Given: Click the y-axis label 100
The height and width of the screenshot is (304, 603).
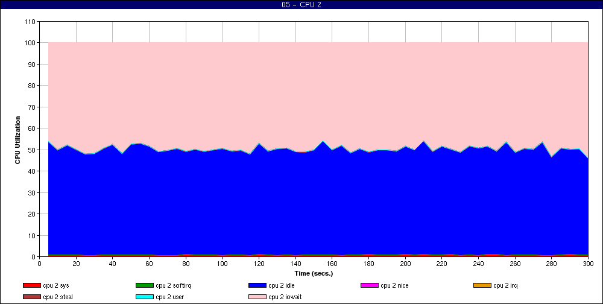Looking at the screenshot, I should (30, 43).
